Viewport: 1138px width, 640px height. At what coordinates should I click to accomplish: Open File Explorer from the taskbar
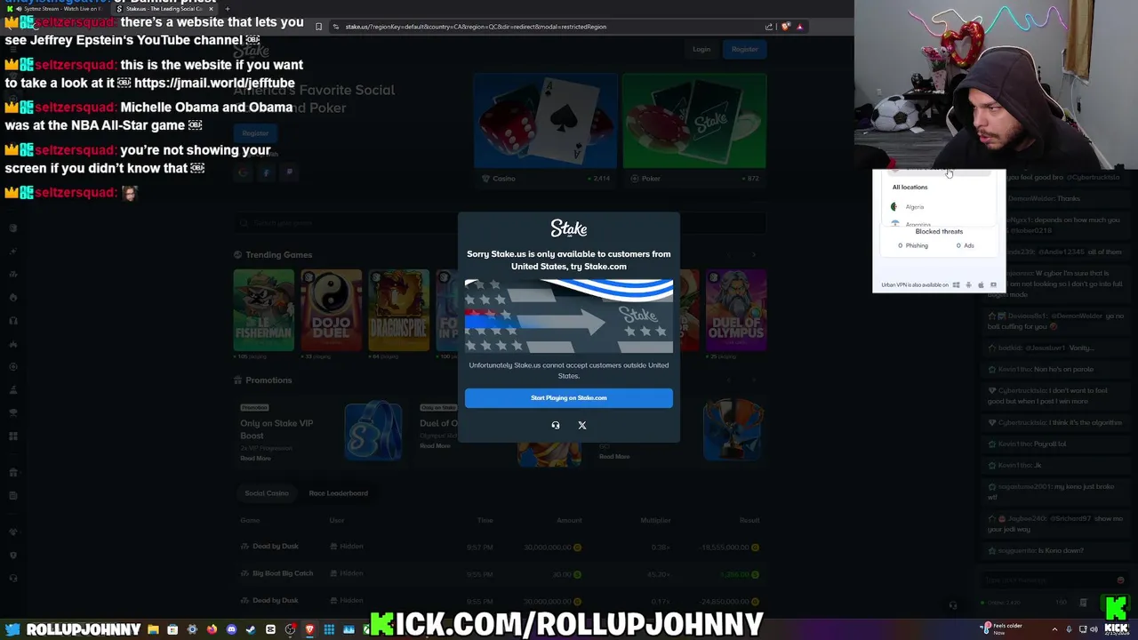coord(153,629)
